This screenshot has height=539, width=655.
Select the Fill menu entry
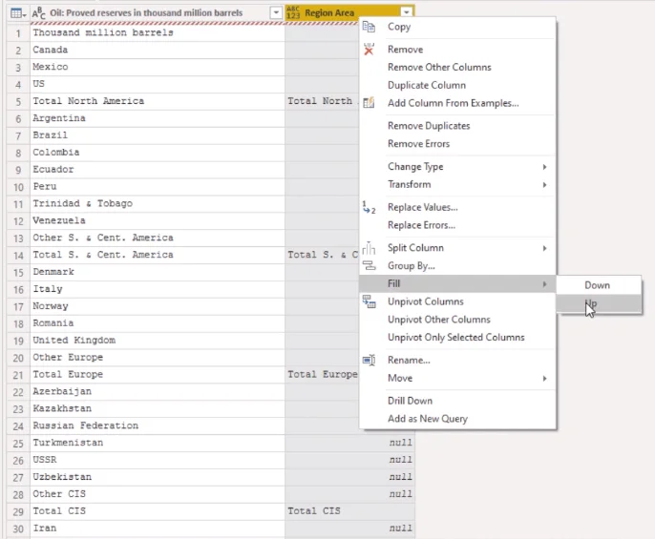[457, 284]
